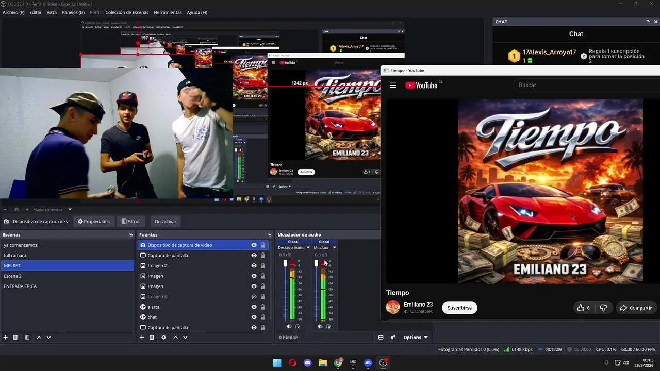Screen dimensions: 660x371
Task: Hide the Imagen 2 source
Action: click(x=254, y=265)
